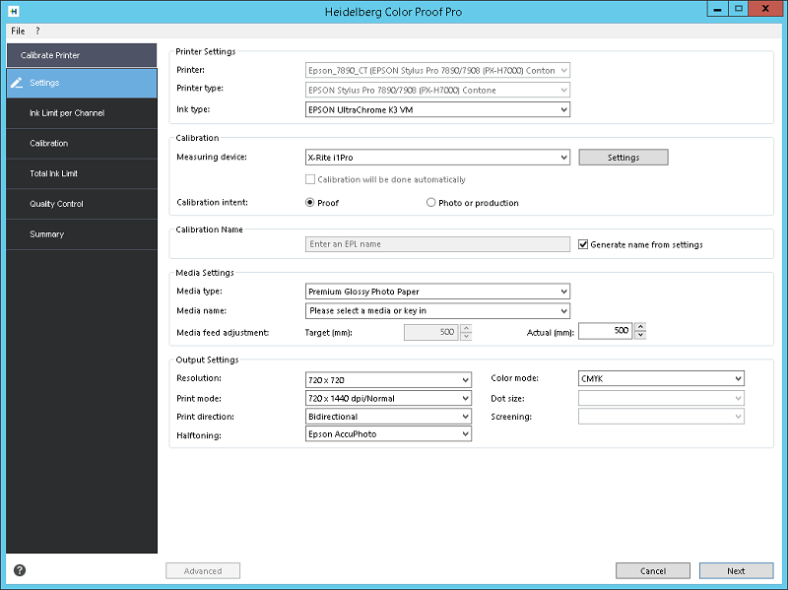This screenshot has width=788, height=590.
Task: Open the Ink type dropdown
Action: click(x=437, y=109)
